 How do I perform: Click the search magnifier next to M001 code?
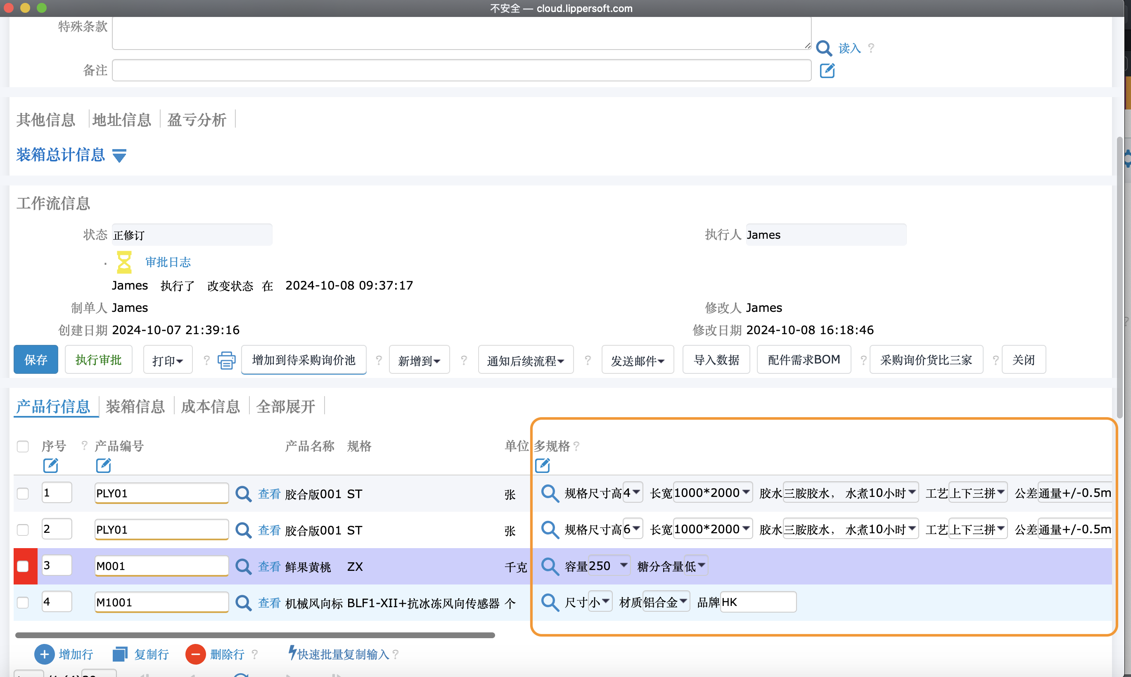243,566
